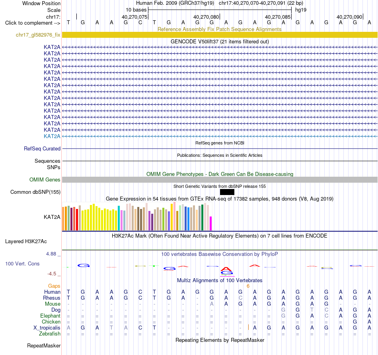Screen dimensions: 378x355
Task: Open the "Reference Assembly Fix Patch Sequence Alignments" title
Action: [x=219, y=29]
